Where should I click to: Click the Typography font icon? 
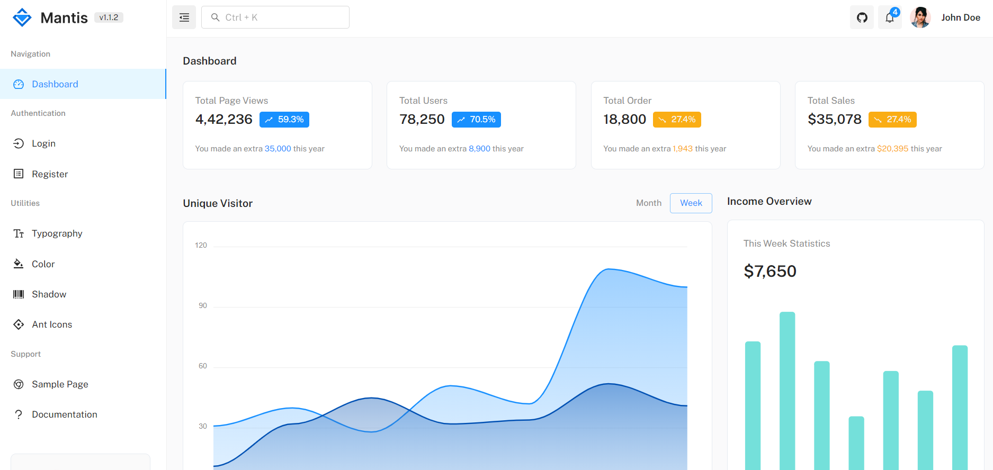tap(19, 233)
